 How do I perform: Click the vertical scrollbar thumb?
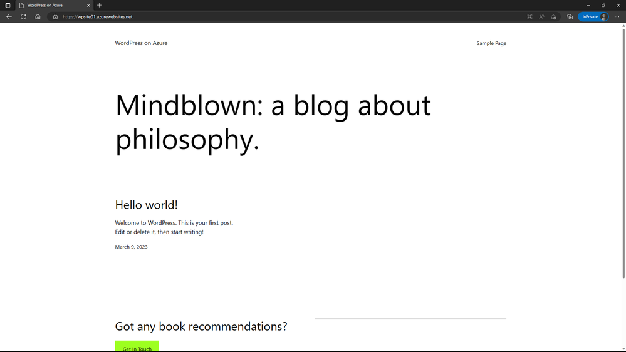click(623, 153)
